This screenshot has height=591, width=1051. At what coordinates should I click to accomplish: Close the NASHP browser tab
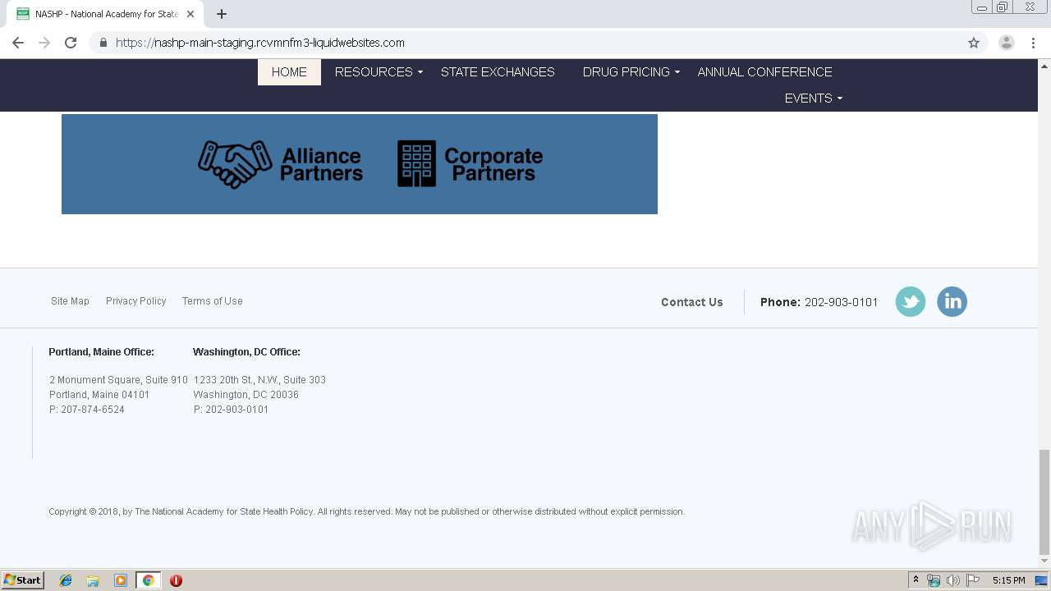(x=190, y=14)
